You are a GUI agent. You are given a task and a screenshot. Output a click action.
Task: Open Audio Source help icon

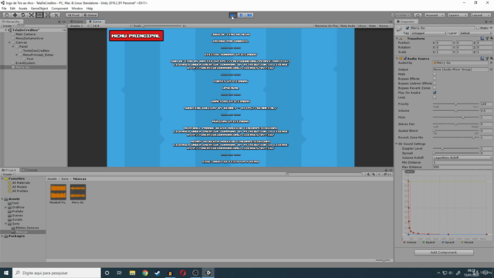[x=482, y=59]
